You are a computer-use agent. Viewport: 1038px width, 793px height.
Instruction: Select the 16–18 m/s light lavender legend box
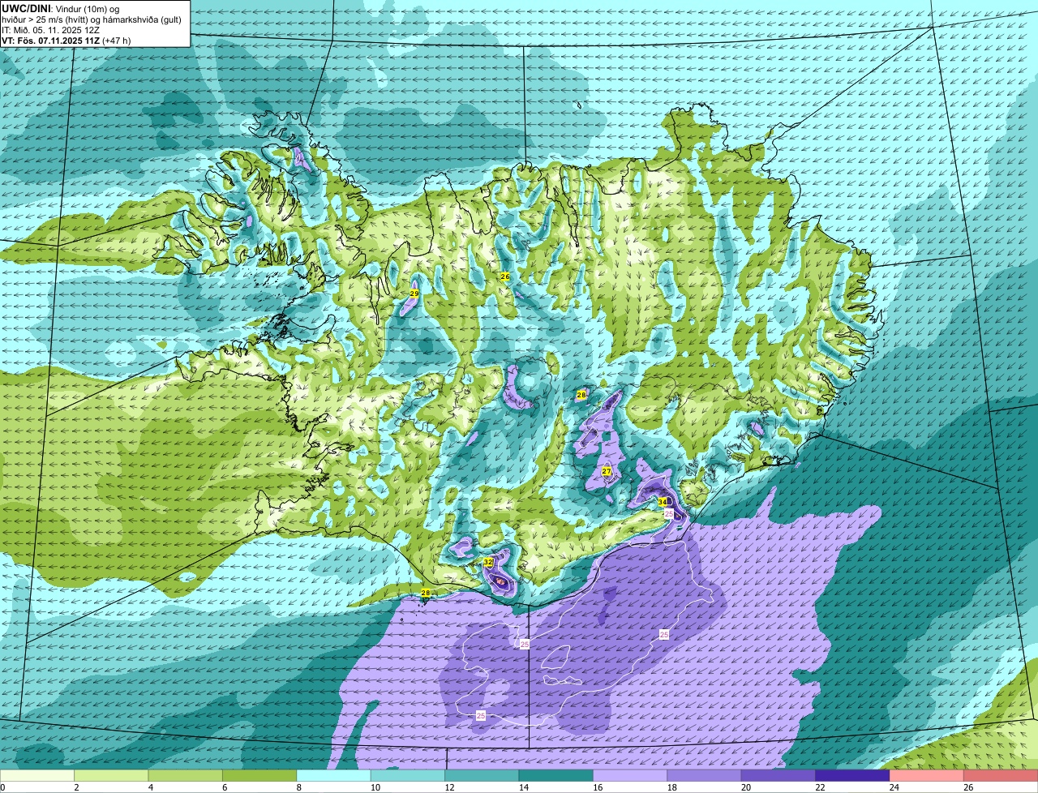tap(630, 775)
